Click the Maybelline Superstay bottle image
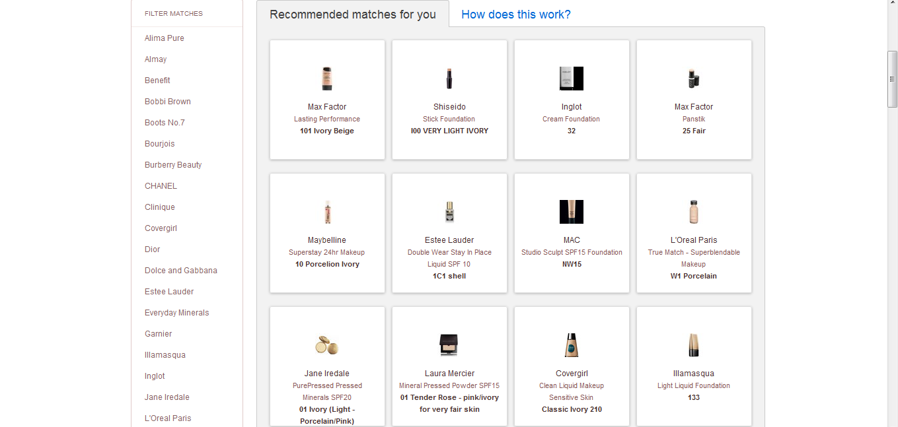The height and width of the screenshot is (427, 898). [327, 212]
